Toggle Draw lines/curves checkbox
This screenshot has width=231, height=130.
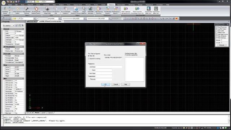pyautogui.click(x=217, y=34)
